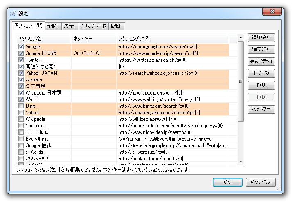Toggle the Twitter action checkbox

coord(21,60)
